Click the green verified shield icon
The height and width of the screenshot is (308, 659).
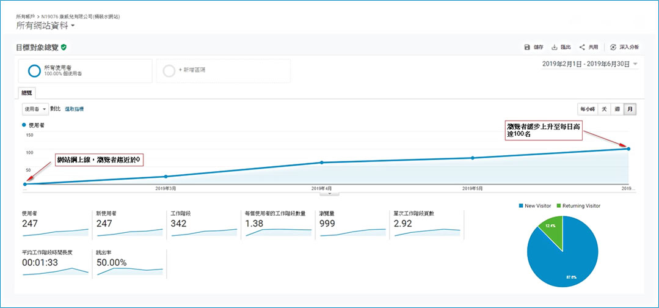[x=64, y=47]
